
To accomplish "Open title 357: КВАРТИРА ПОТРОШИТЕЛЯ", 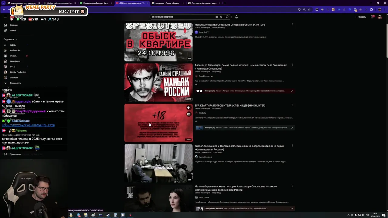I will point(230,105).
